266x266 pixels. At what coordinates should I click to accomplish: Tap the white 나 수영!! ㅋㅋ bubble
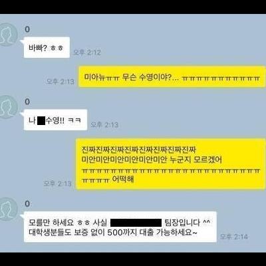point(55,120)
